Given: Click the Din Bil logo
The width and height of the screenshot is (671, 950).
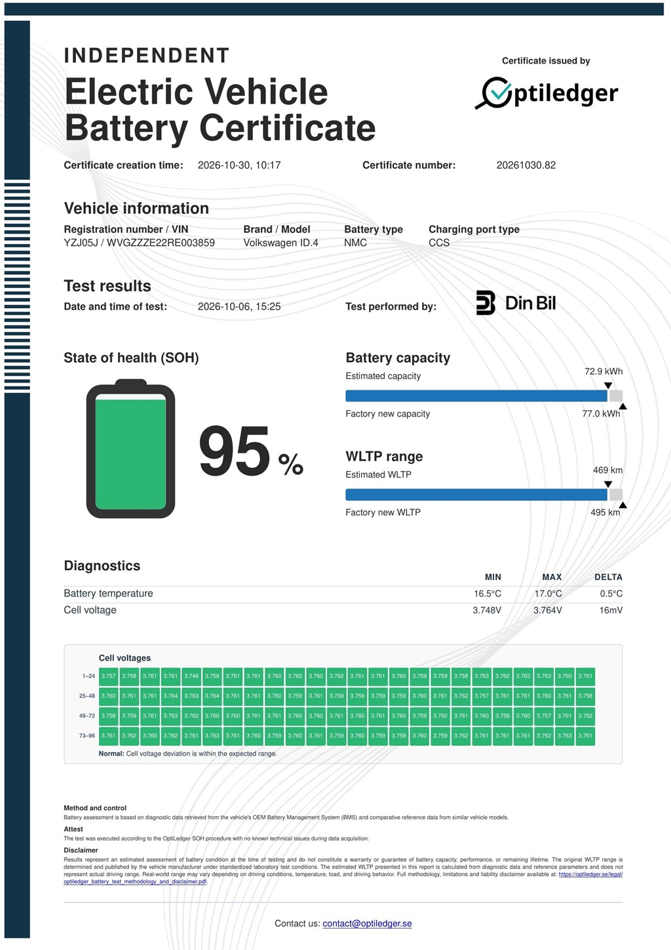Looking at the screenshot, I should click(516, 303).
